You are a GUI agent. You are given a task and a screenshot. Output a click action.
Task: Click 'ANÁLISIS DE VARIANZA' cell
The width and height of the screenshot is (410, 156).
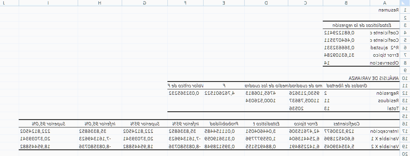374,78
